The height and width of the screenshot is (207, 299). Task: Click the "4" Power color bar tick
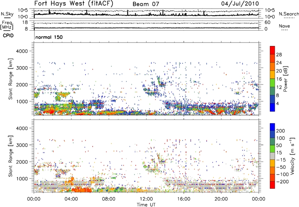[277, 103]
